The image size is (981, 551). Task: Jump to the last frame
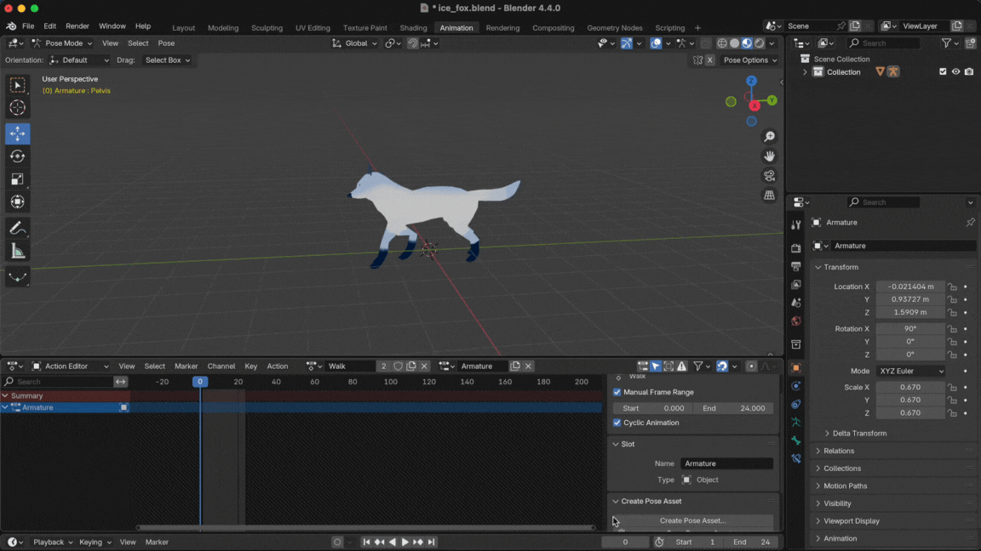point(431,542)
